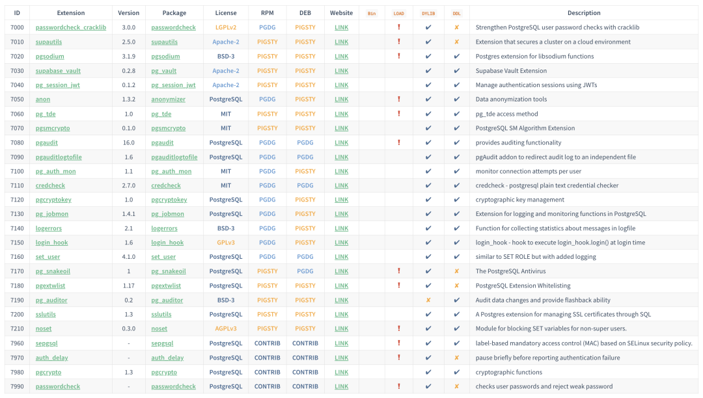Open the auth_delay extension link
This screenshot has width=703, height=398.
point(51,358)
